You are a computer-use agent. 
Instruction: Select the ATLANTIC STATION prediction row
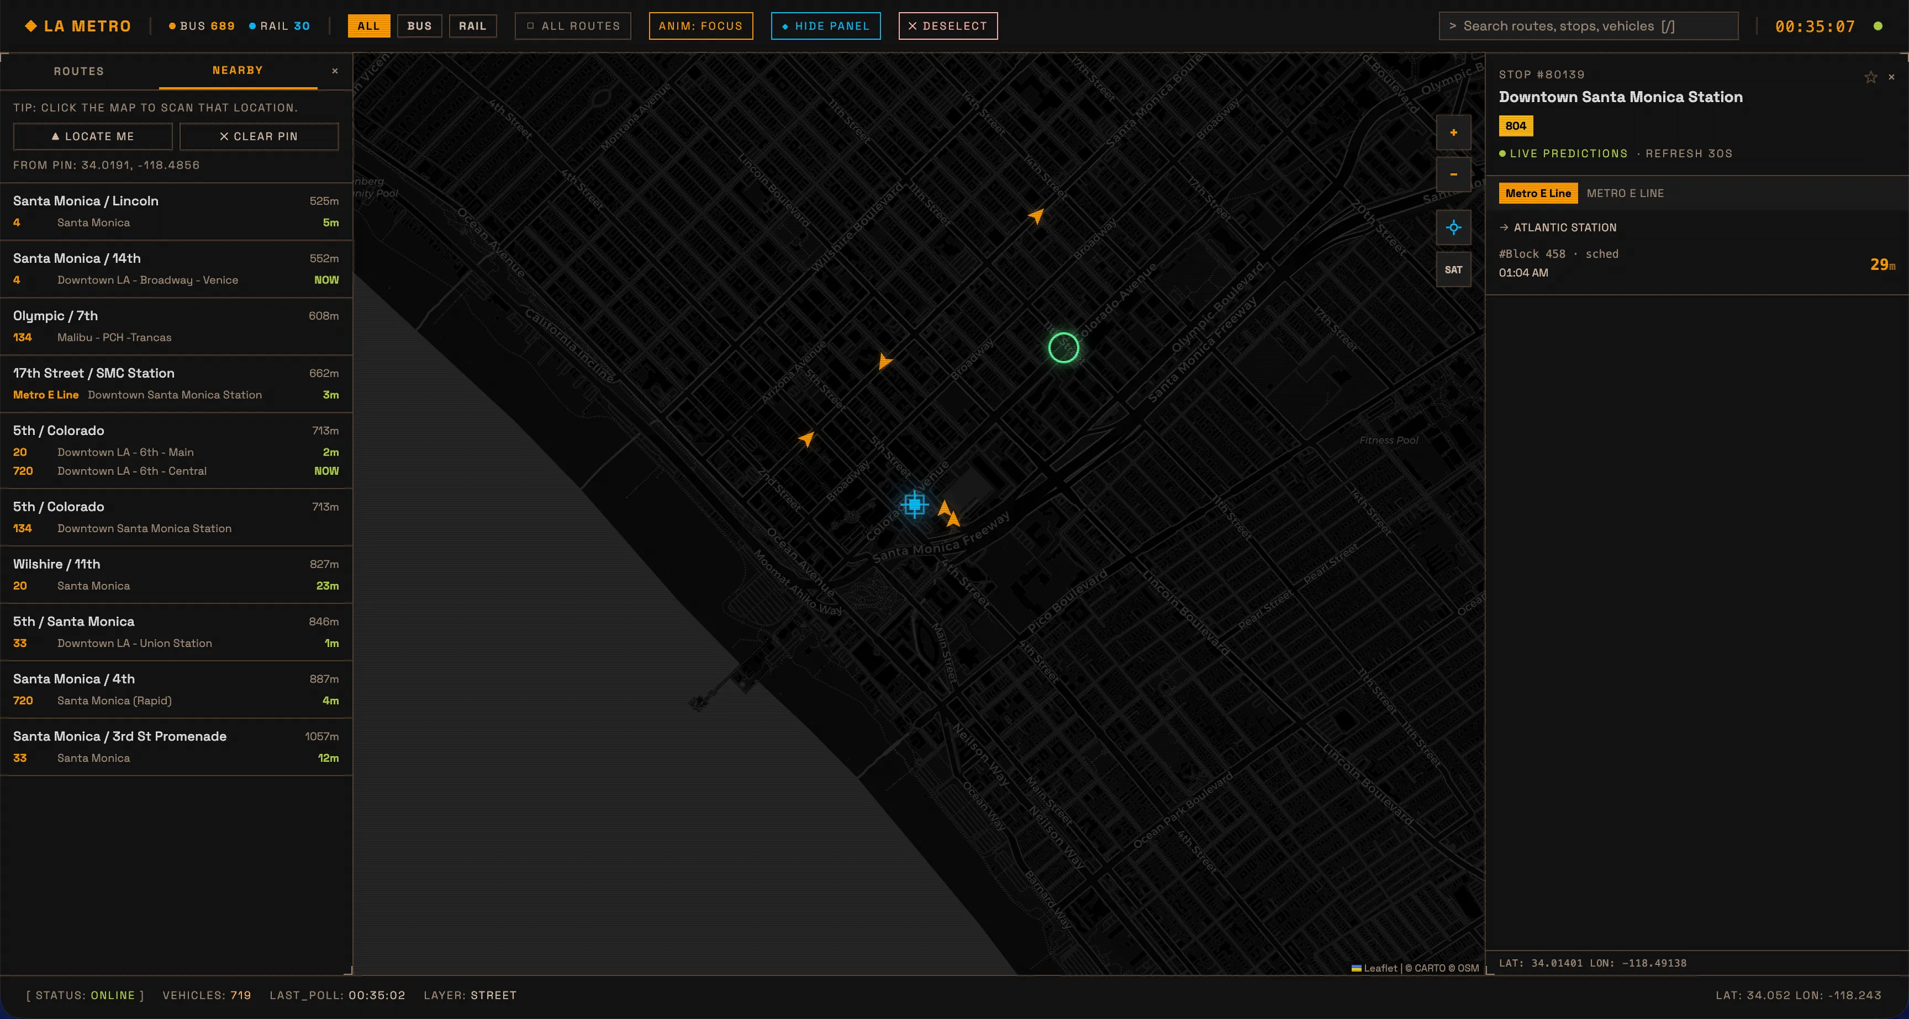pos(1697,252)
